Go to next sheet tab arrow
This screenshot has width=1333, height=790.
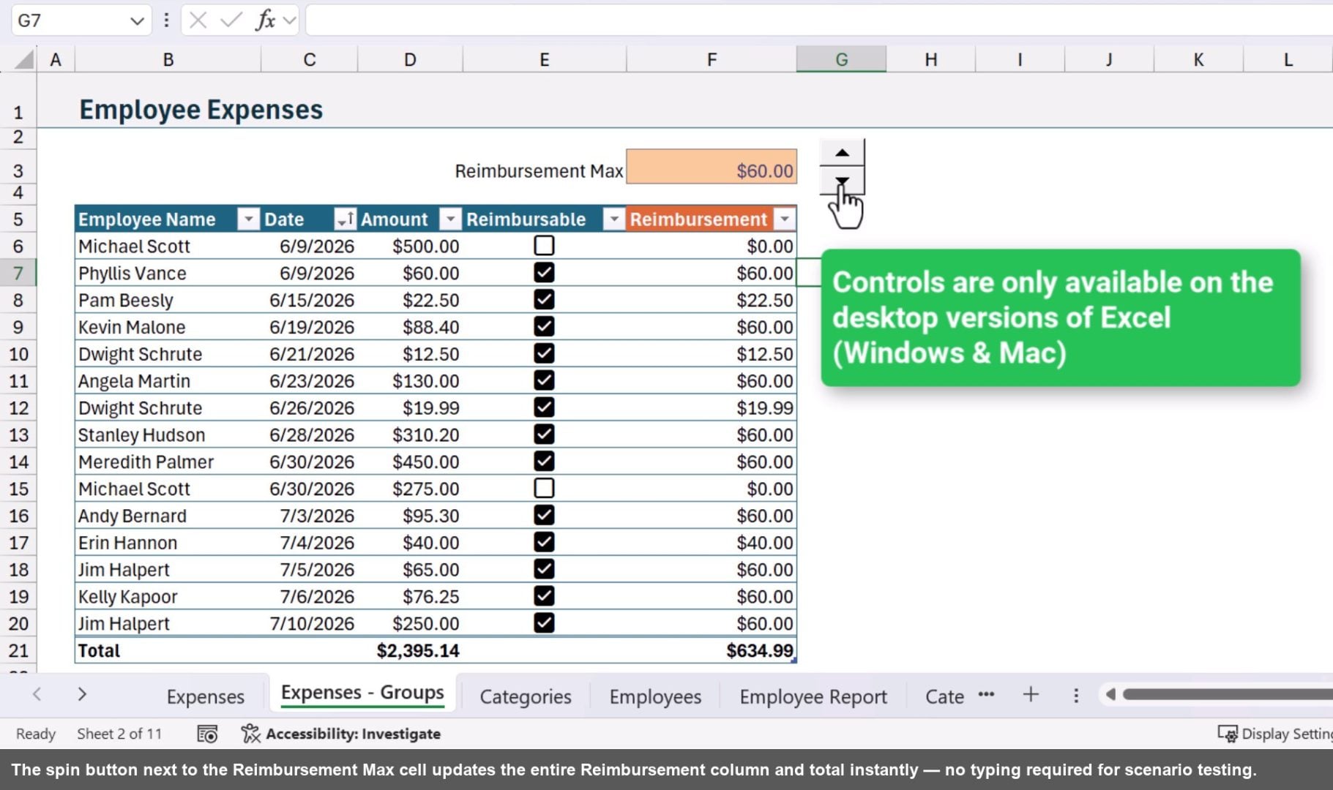(x=82, y=694)
